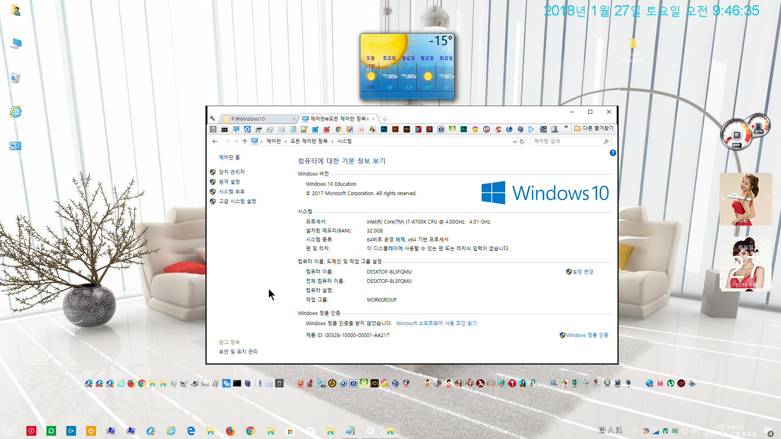
Task: Click the blue play triangle toolbar icon
Action: click(531, 129)
